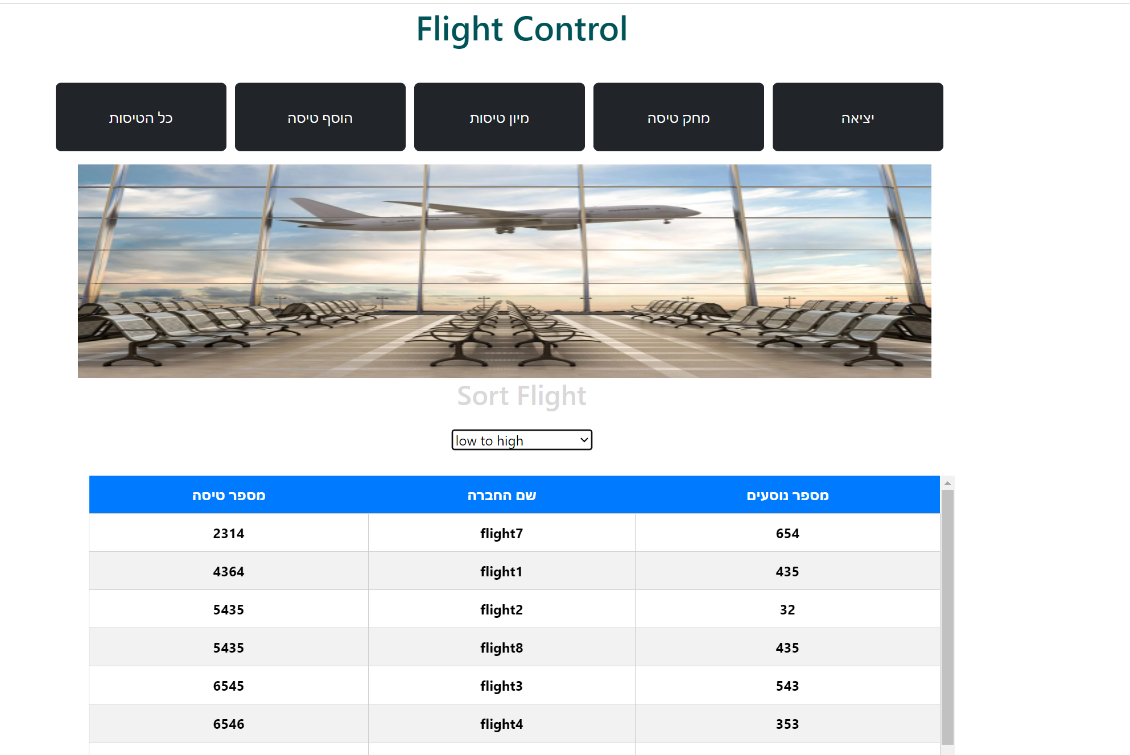Select the מיון טיסות navigation button
The height and width of the screenshot is (755, 1130).
pos(500,117)
